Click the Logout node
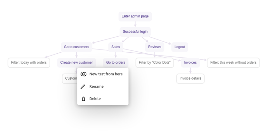 coord(180,47)
